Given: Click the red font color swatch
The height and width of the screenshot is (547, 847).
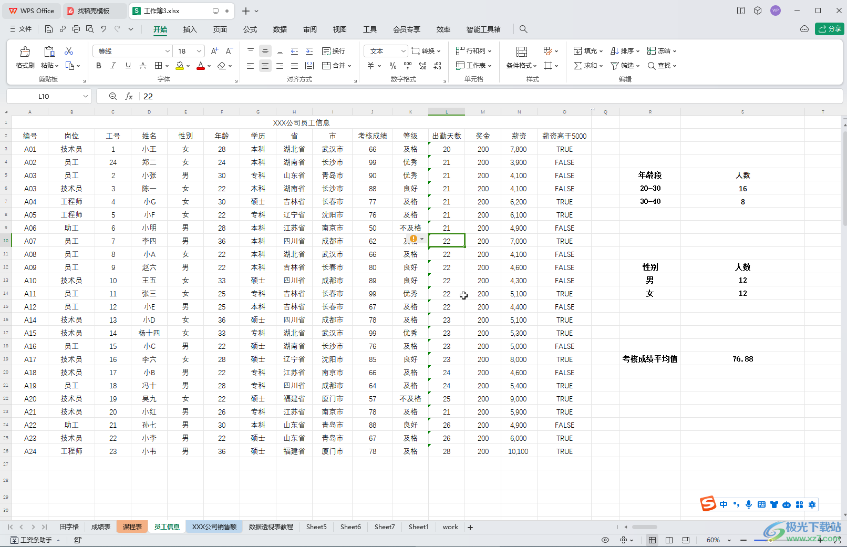Looking at the screenshot, I should [201, 66].
